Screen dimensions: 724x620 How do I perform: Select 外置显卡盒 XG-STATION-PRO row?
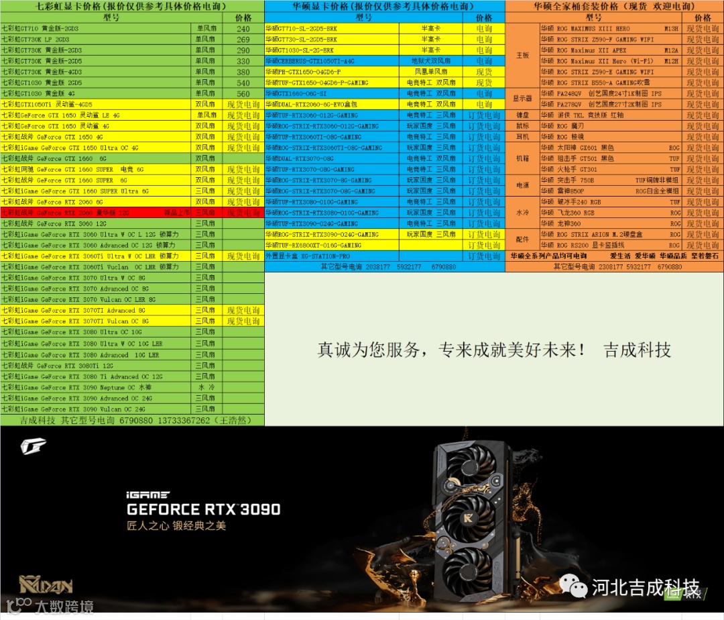385,256
